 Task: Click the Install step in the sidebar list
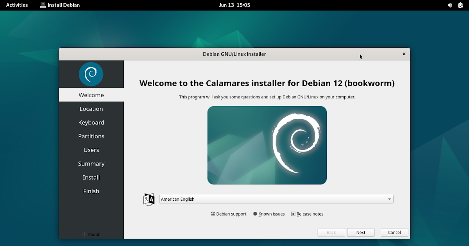pyautogui.click(x=91, y=177)
